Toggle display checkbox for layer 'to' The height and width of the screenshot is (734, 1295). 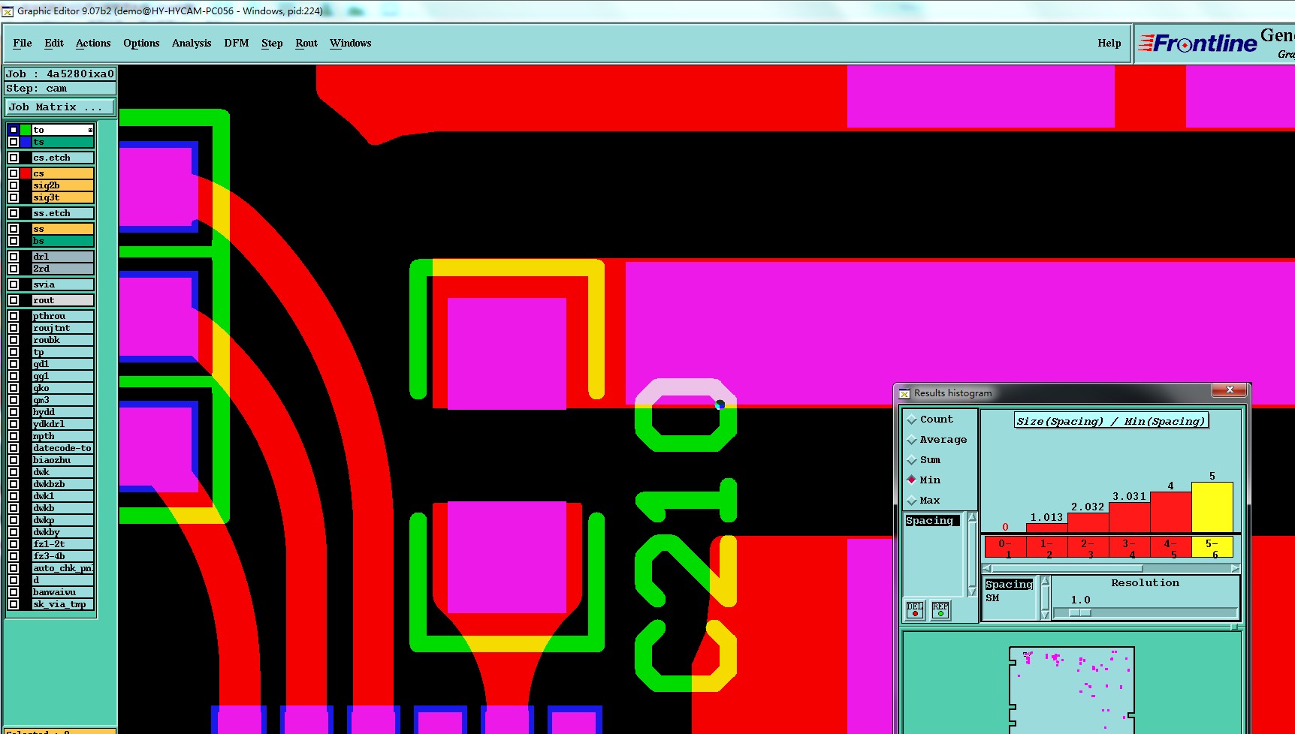[14, 130]
